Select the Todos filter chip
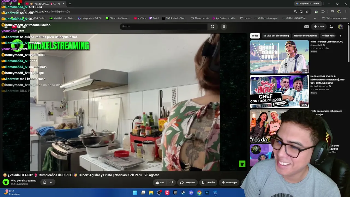This screenshot has width=350, height=197. click(255, 36)
